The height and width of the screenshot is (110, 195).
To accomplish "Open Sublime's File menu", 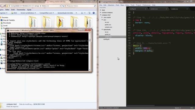I will click(101, 5).
